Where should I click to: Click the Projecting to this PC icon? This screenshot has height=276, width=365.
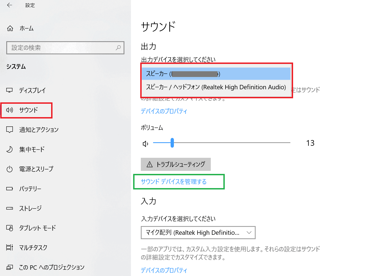coord(10,267)
